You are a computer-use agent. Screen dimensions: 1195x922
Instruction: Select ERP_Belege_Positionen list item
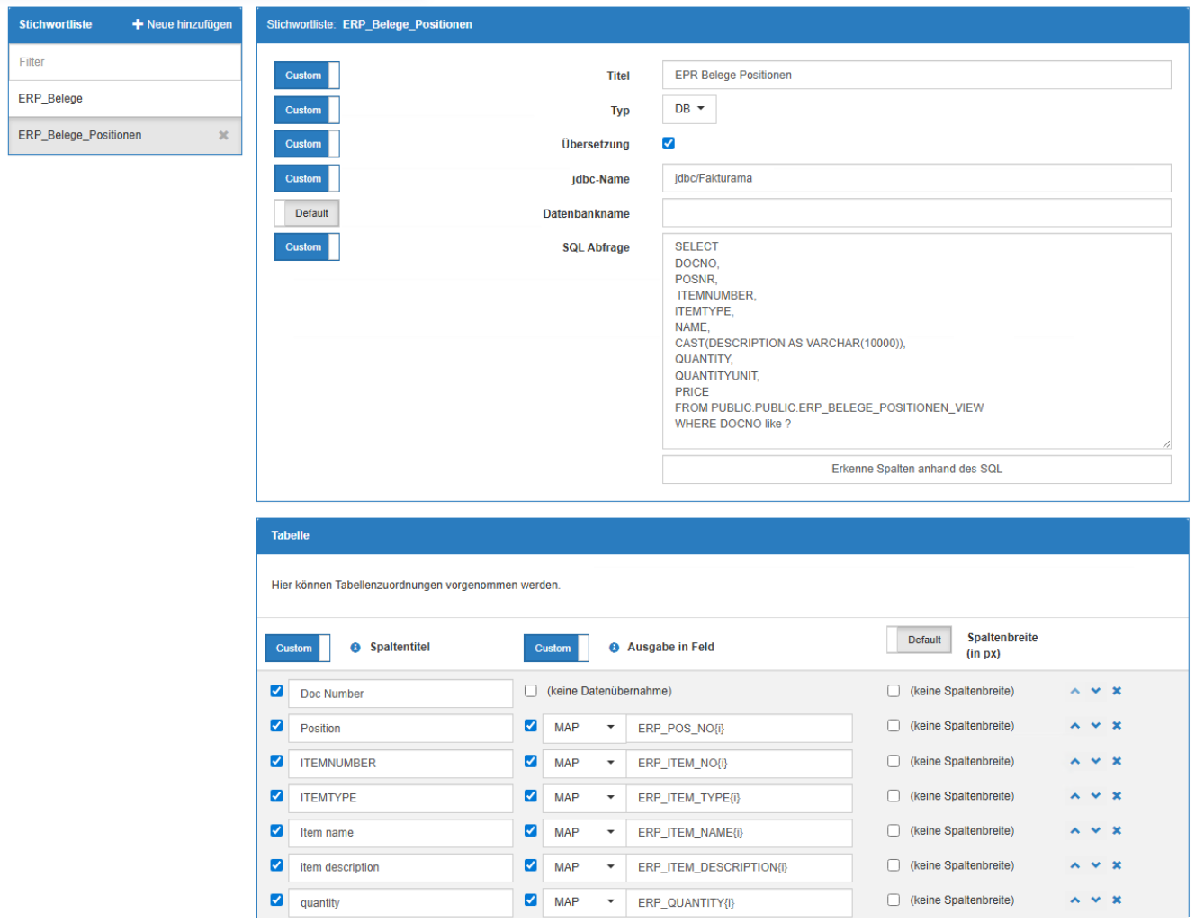click(125, 135)
